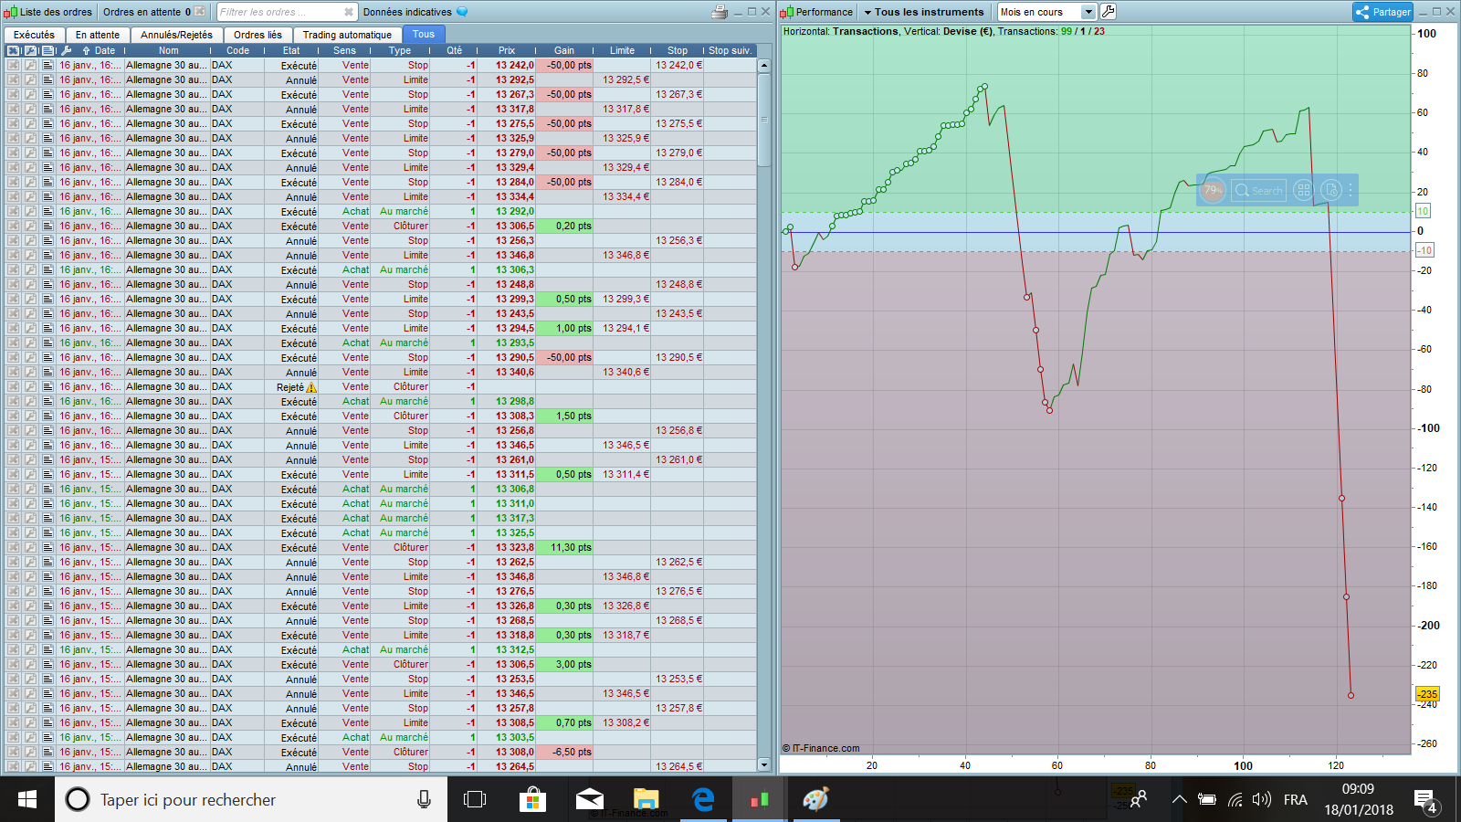Click the warning icon on the Rejeté order
1461x822 pixels.
tap(311, 387)
